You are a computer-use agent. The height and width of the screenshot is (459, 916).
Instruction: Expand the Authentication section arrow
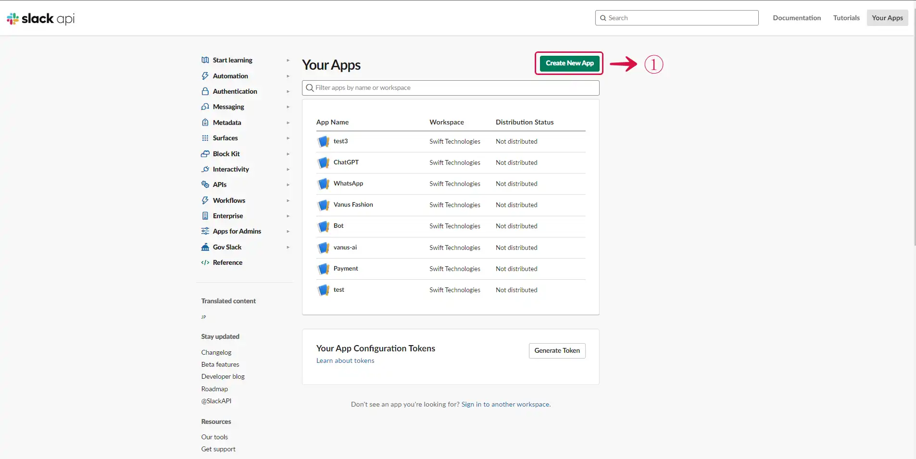[288, 91]
